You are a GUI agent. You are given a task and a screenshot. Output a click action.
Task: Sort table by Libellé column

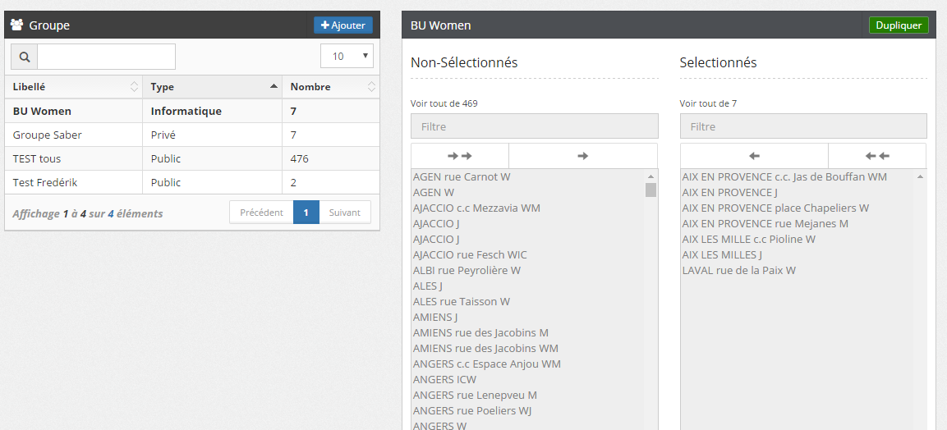(74, 87)
